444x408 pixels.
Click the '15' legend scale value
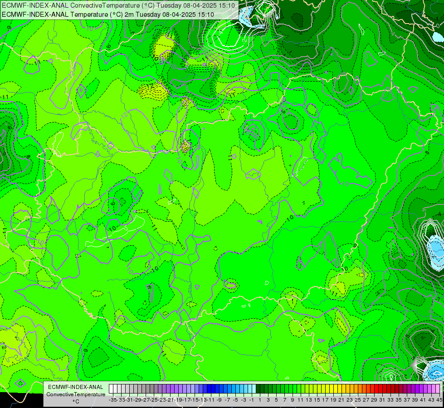click(317, 400)
